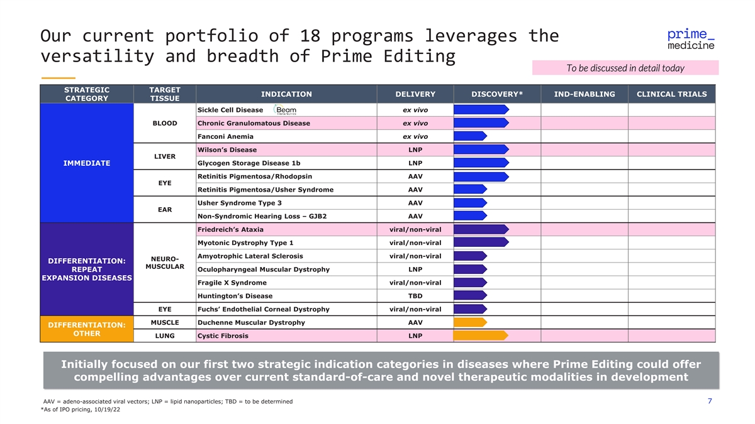Select the CLINICAL TRIALS column header
This screenshot has height=424, width=755.
click(x=671, y=94)
